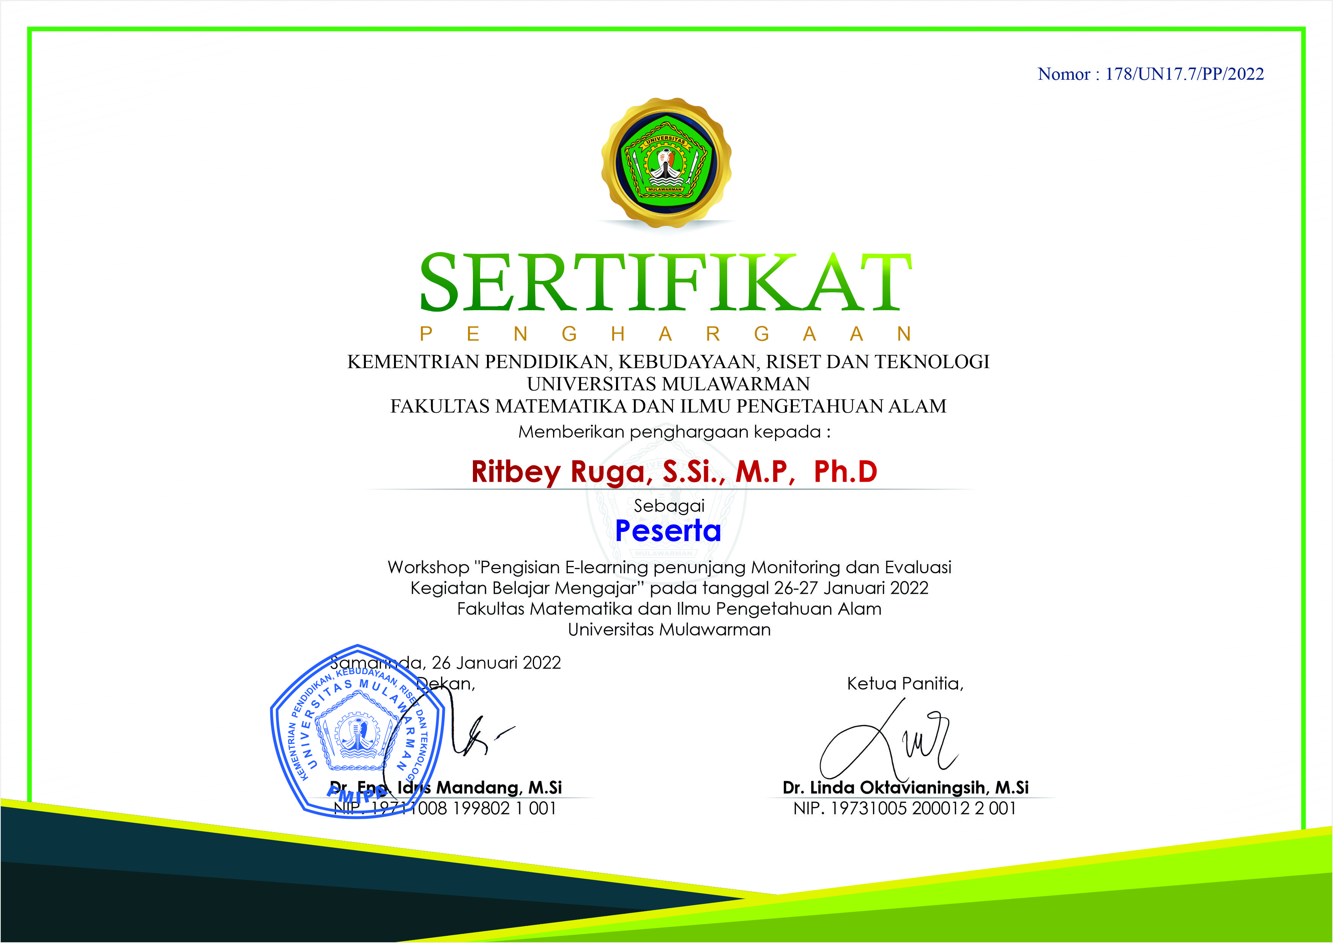Click the blue Peserta role text
Viewport: 1333px width, 943px height.
pyautogui.click(x=668, y=531)
